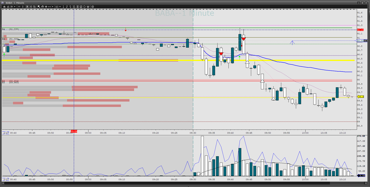Click the yellow current price arrow tag 89.6
370x187 pixels.
(360, 97)
